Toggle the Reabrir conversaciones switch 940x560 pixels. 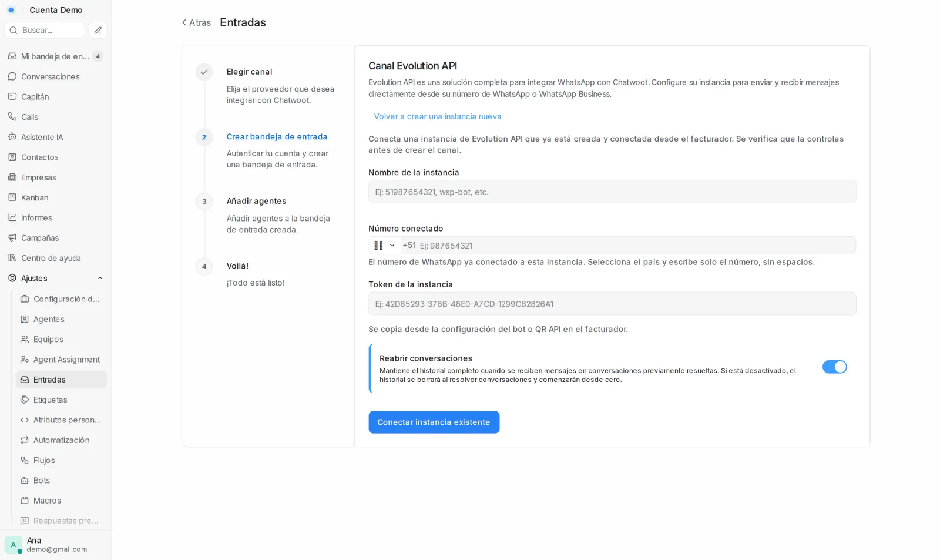tap(834, 367)
